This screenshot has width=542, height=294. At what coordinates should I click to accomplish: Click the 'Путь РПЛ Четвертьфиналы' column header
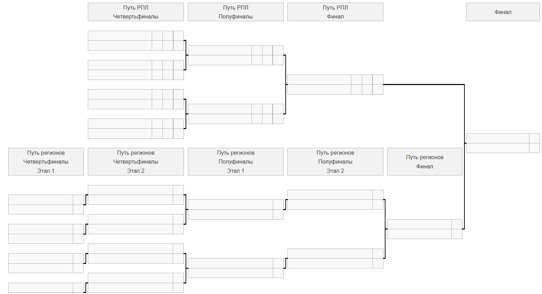coord(136,12)
